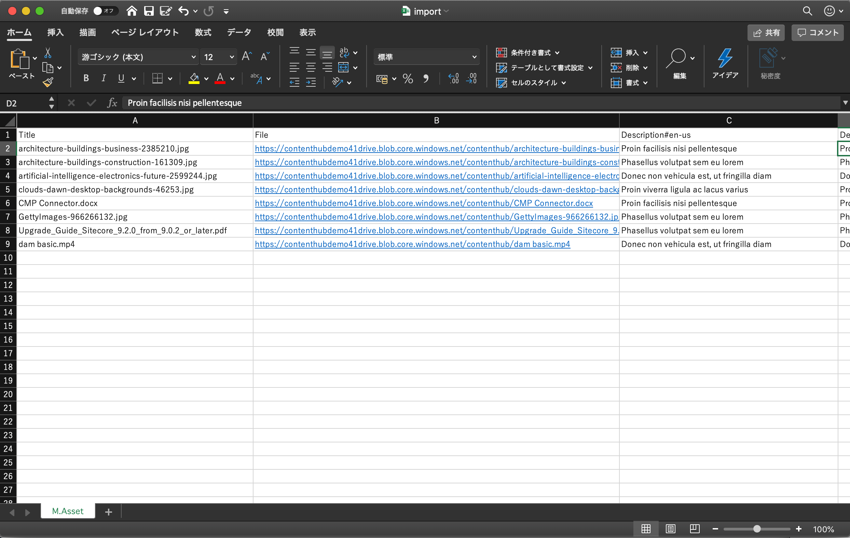Click the insert function fx icon
Viewport: 850px width, 538px height.
[112, 103]
